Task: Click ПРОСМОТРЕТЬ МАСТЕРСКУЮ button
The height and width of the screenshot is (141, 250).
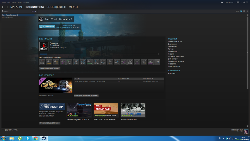Action: coord(49,123)
